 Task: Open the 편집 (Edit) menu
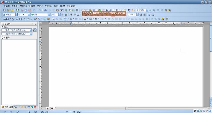point(15,6)
